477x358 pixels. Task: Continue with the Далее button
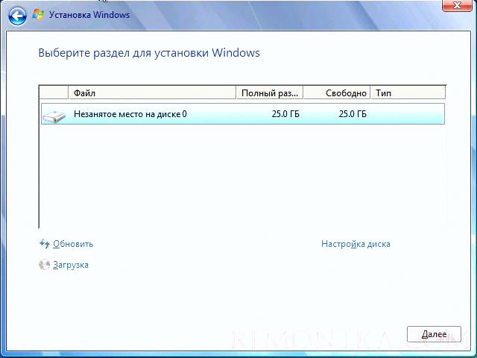click(434, 334)
